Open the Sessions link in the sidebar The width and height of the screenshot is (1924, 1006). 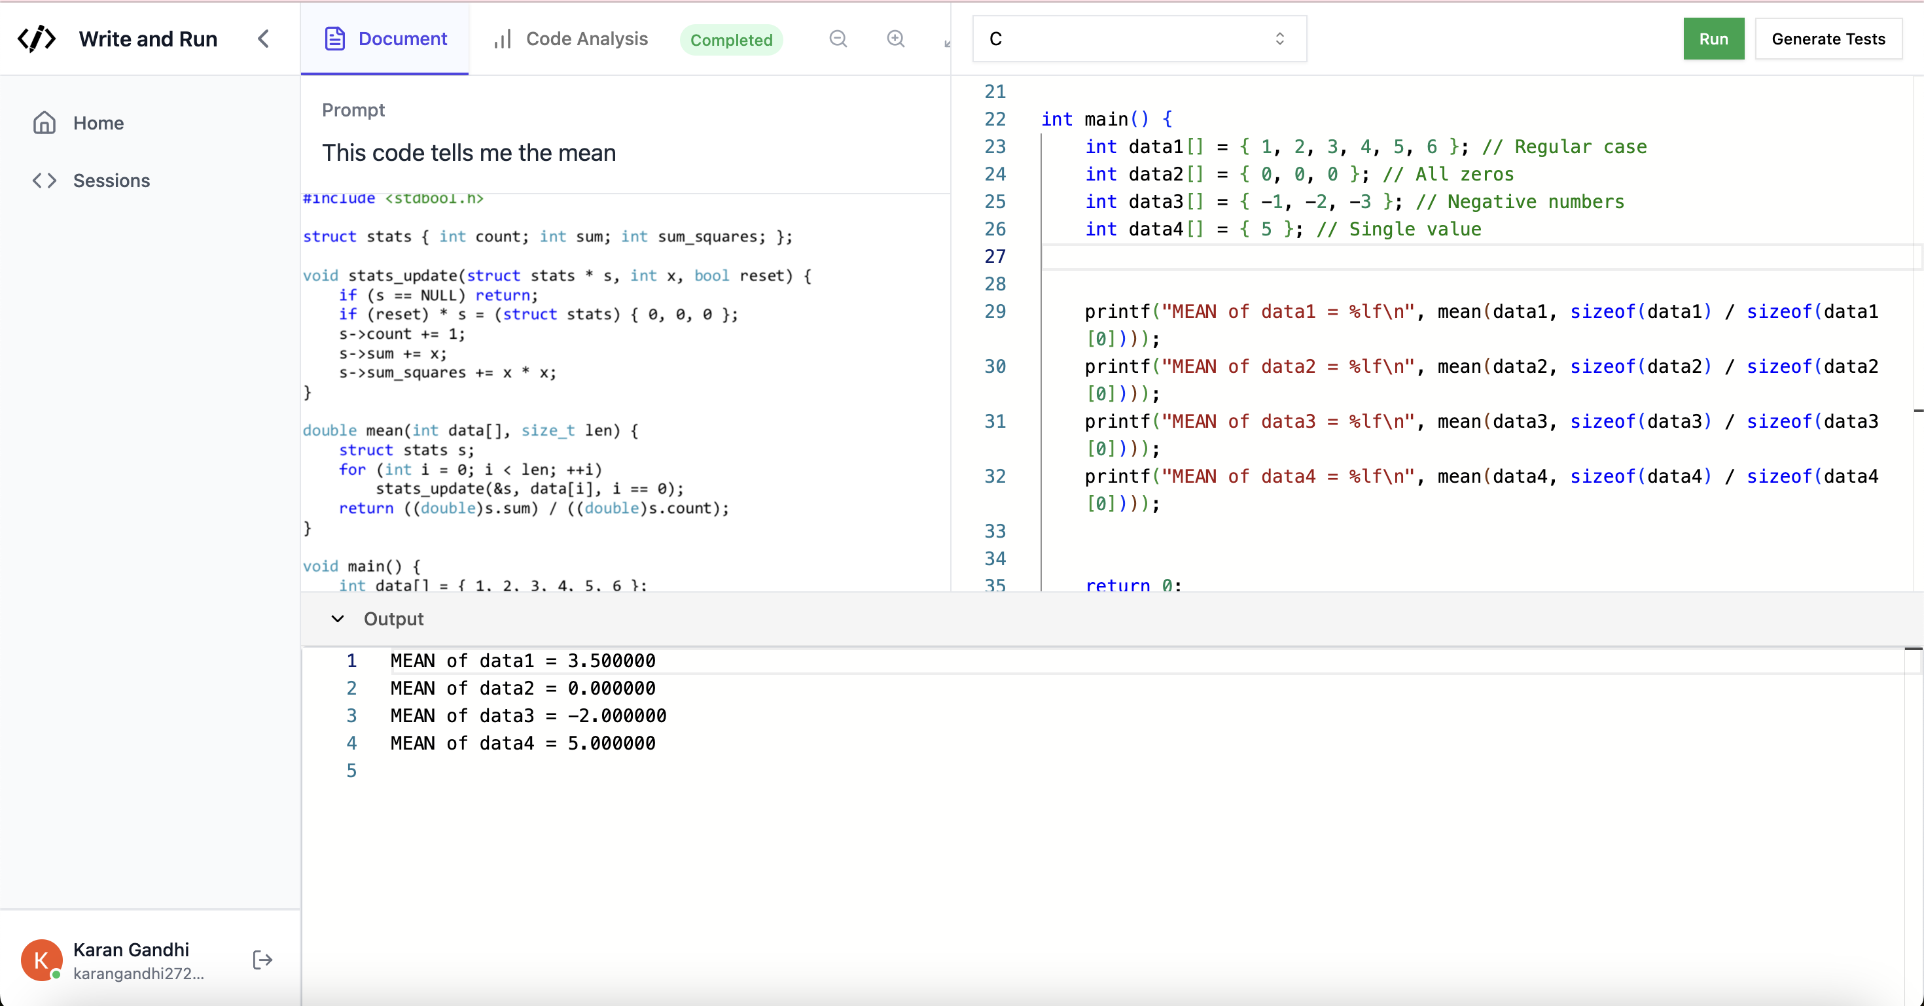[x=111, y=181]
